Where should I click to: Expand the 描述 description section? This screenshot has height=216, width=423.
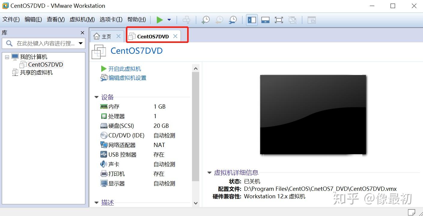pos(96,203)
